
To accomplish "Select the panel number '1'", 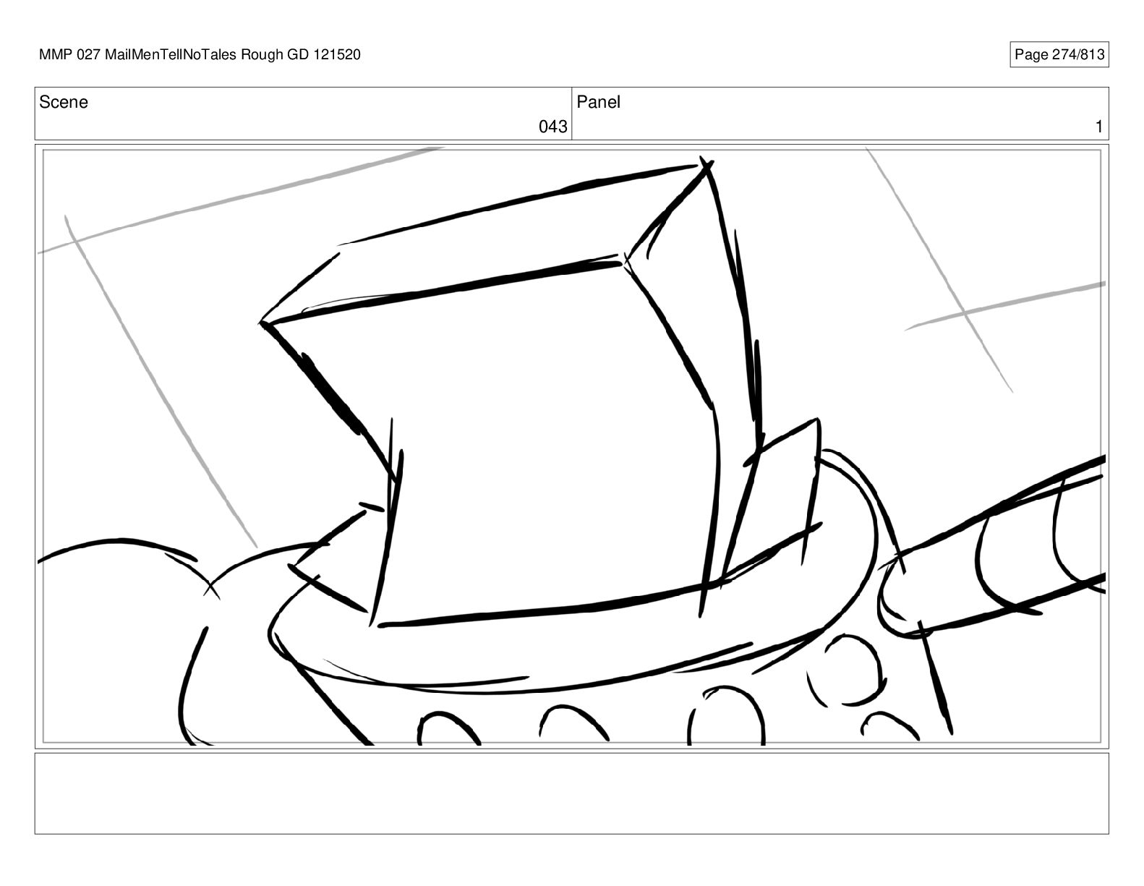I will [x=1099, y=127].
